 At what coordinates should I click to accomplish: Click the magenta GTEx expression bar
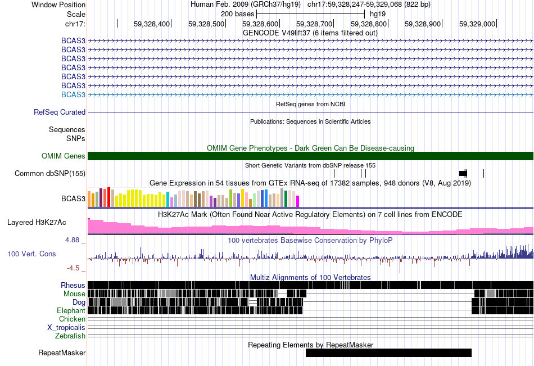tap(297, 201)
